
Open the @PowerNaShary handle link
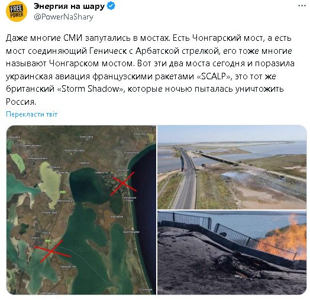coord(63,17)
